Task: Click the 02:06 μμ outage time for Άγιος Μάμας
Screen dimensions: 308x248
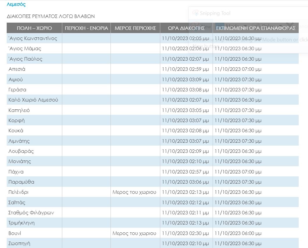Action: [185, 48]
